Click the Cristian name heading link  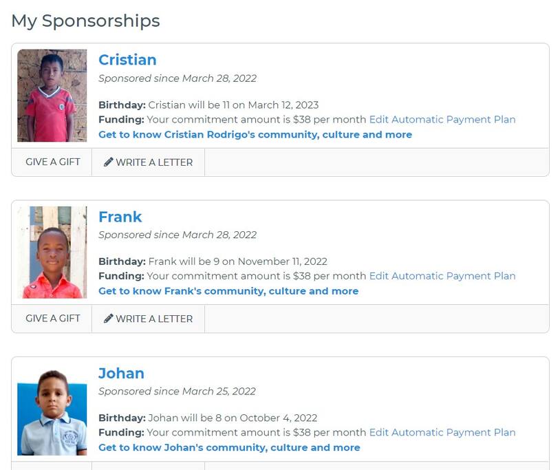point(127,60)
